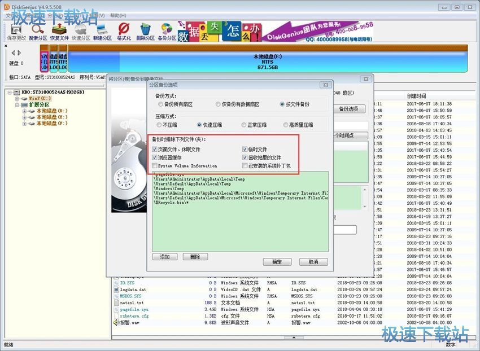The height and width of the screenshot is (351, 480).
Task: Open the 恢复文件 recover files tool
Action: (x=59, y=32)
